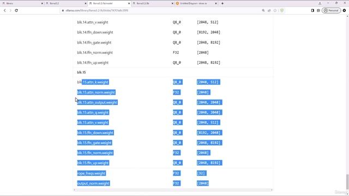
Task: Click the account icon in title bar
Action: tap(320, 3)
